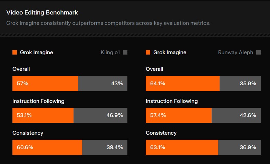Screen dimensions: 270x164
Task: Click the gray Kling o1 legend square
Action: [x=125, y=52]
